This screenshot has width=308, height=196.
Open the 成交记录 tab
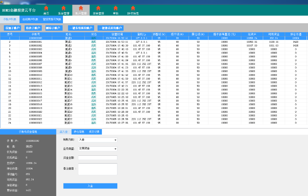[94, 131]
